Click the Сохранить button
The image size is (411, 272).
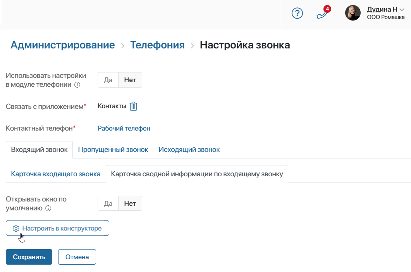pos(29,257)
